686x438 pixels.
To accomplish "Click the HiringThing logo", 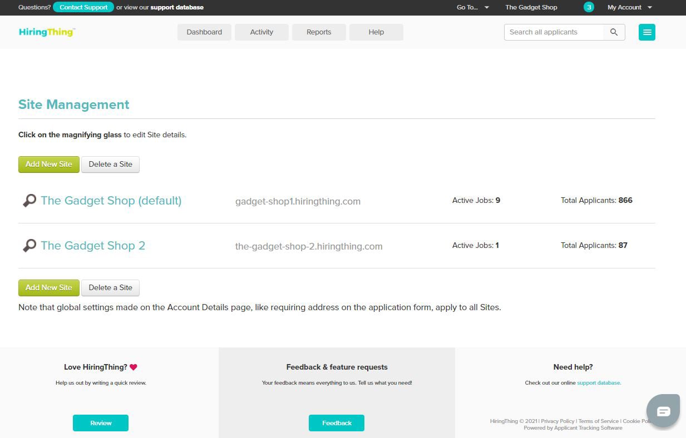I will (47, 32).
